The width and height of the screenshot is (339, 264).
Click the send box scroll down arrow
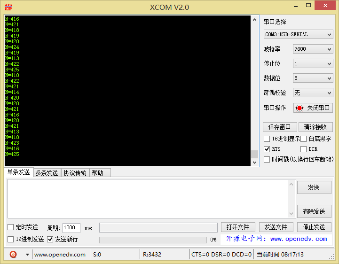click(x=291, y=213)
